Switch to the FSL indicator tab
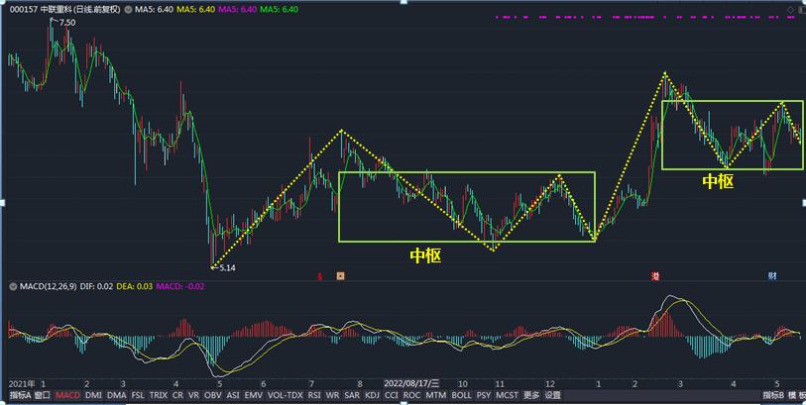806x405 pixels. (x=138, y=395)
